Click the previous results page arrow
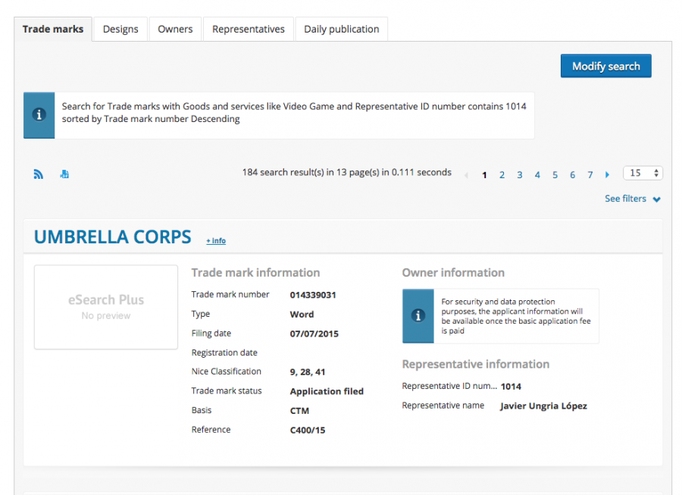Image resolution: width=682 pixels, height=495 pixels. click(466, 175)
